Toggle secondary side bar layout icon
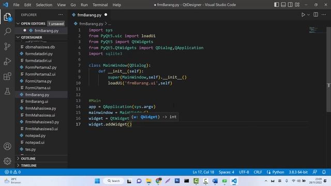Screen dimensions: 331x186 (290, 5)
